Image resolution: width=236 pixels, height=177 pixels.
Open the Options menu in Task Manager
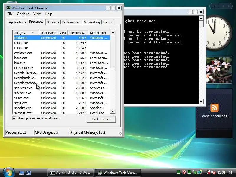coord(23,14)
